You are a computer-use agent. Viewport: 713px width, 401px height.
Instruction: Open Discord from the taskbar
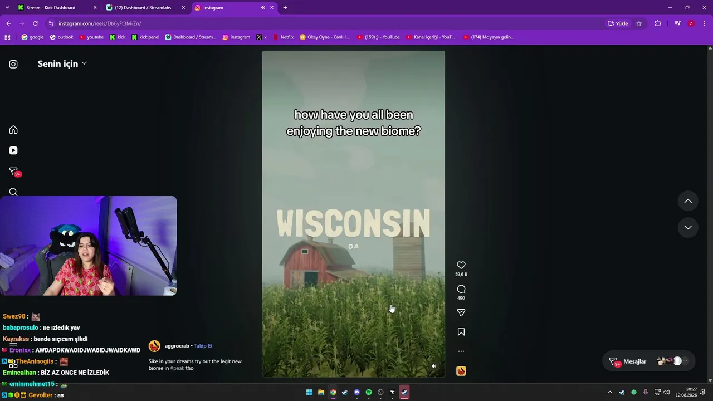(x=356, y=392)
